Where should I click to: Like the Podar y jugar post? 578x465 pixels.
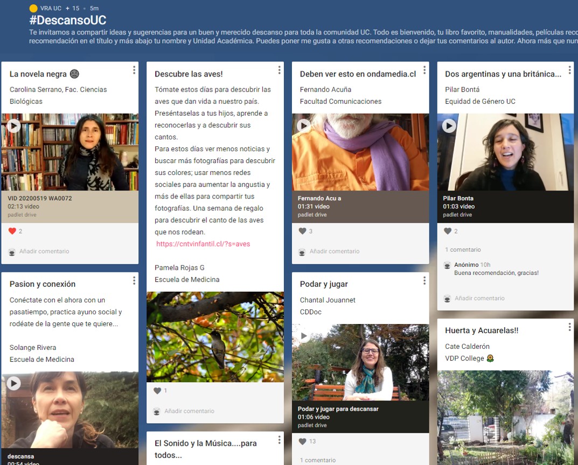[x=303, y=441]
